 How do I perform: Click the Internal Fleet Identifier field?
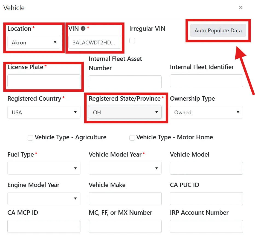click(x=206, y=81)
